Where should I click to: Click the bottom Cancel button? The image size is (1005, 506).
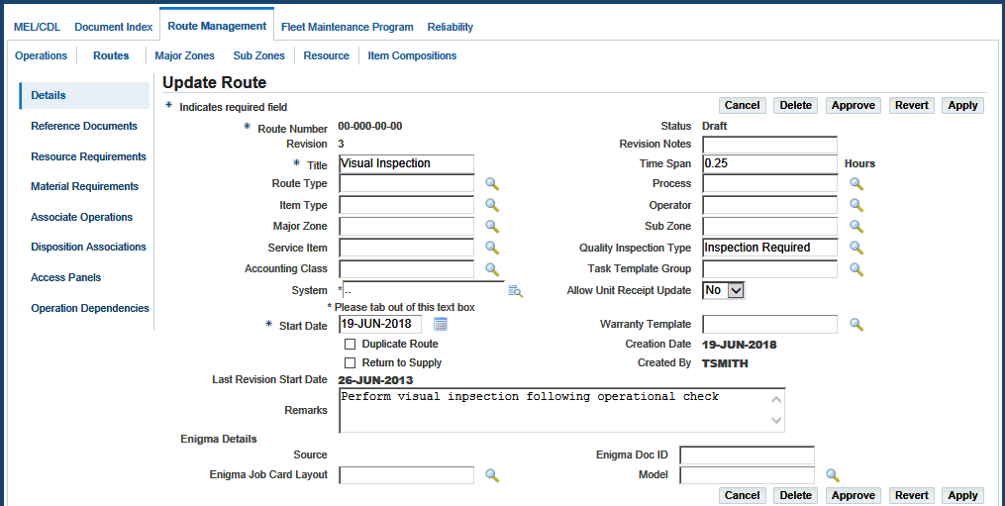click(743, 495)
